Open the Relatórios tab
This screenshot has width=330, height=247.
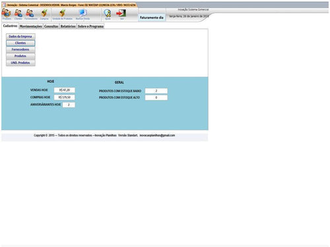[68, 26]
